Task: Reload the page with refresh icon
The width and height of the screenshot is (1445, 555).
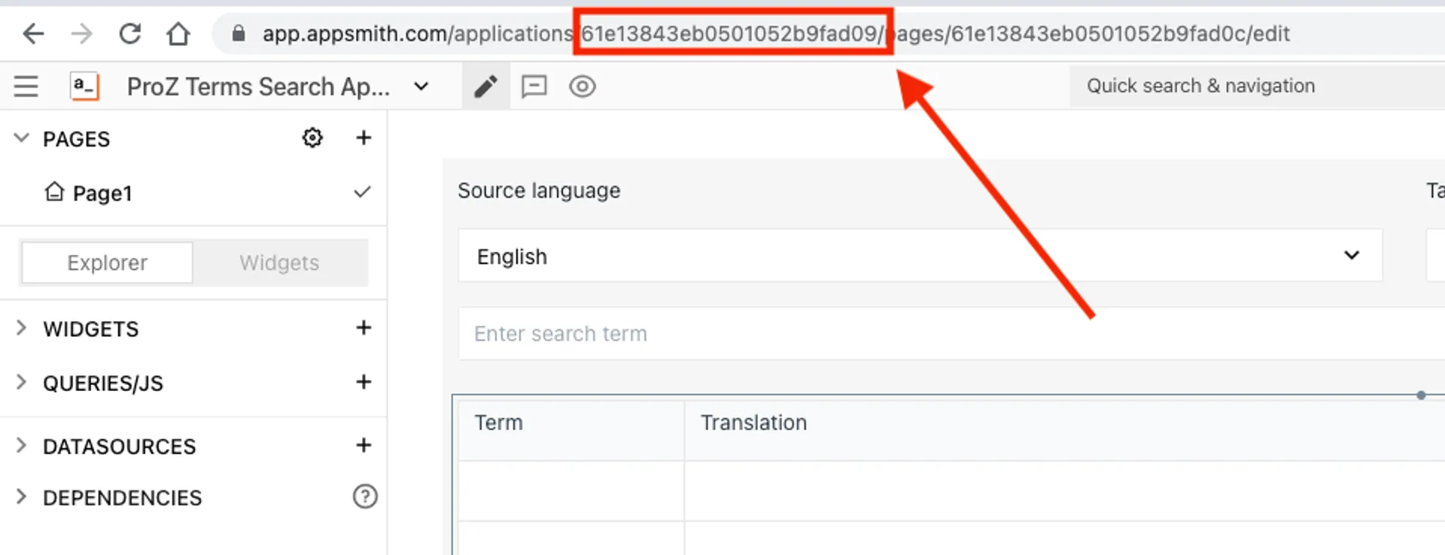Action: [x=130, y=33]
